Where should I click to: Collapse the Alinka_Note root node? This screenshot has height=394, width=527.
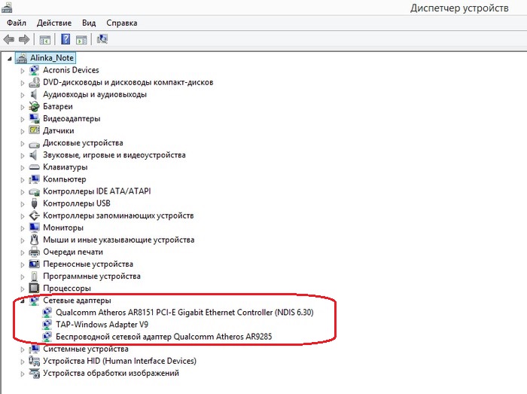pos(9,59)
